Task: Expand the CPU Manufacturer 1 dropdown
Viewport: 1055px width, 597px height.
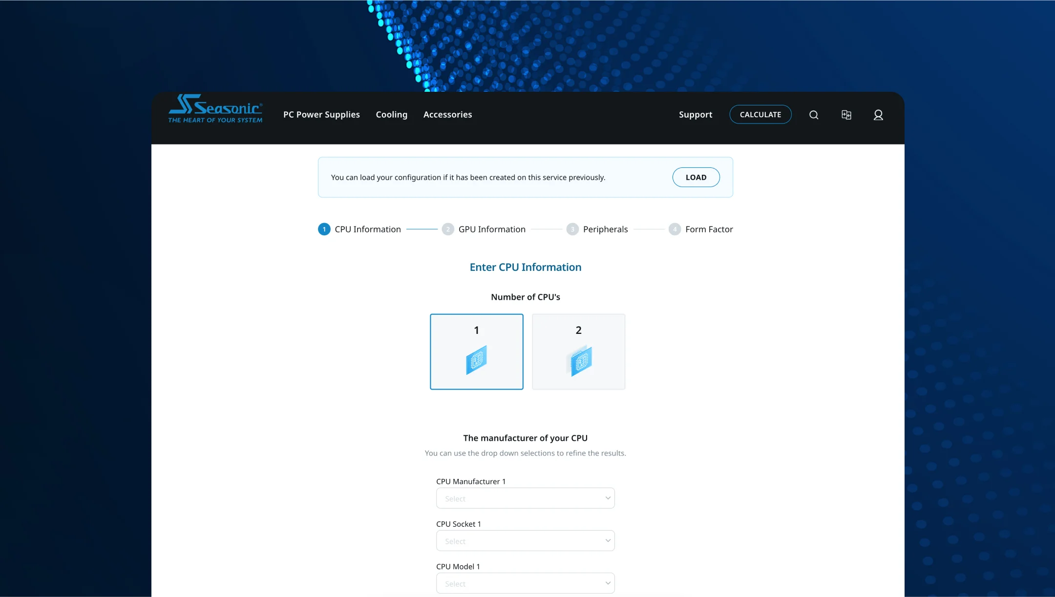Action: [525, 498]
